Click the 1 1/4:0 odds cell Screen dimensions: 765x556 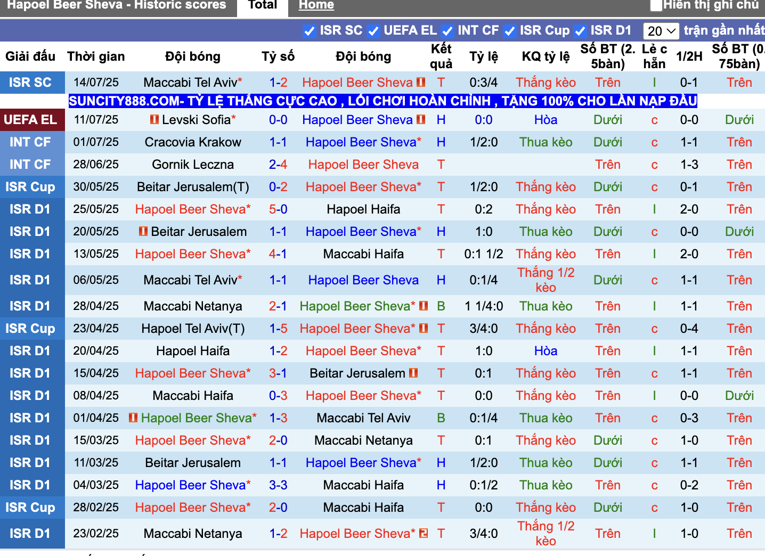(484, 306)
